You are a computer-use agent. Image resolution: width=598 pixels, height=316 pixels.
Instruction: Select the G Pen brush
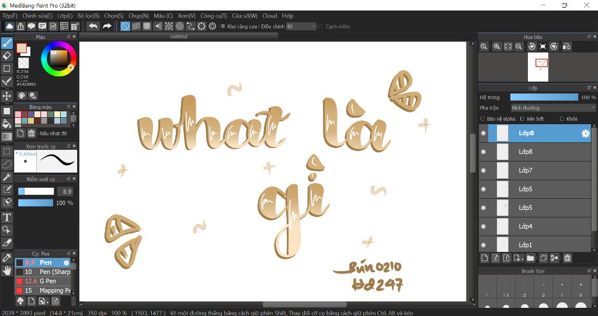tap(43, 281)
